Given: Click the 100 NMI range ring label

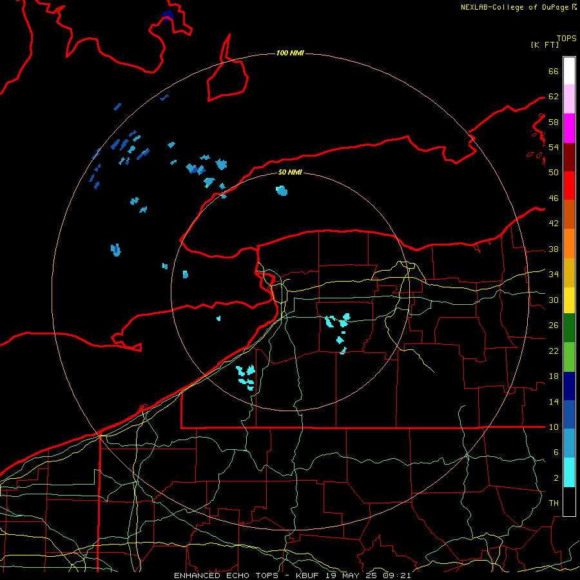Looking at the screenshot, I should click(290, 53).
